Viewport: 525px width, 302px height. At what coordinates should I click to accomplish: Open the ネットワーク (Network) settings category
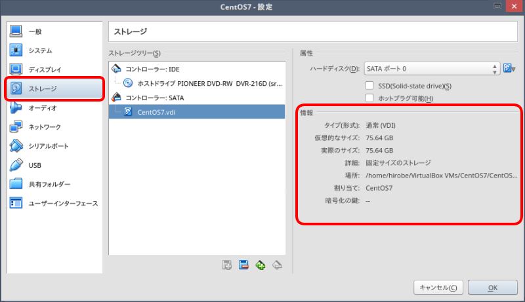(54, 126)
